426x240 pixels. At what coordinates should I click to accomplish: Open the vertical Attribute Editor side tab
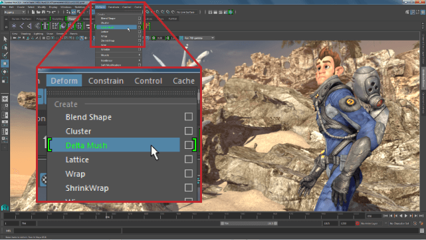(423, 78)
